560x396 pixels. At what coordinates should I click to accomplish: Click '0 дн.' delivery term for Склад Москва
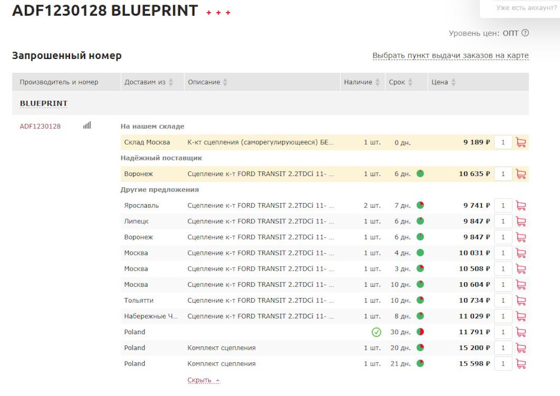[x=402, y=142]
